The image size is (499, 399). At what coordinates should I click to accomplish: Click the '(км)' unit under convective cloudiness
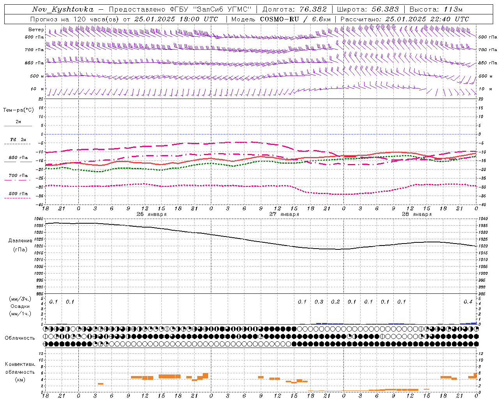[x=20, y=380]
